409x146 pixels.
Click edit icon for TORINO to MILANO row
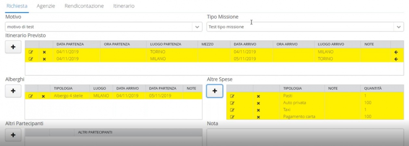(x=31, y=52)
